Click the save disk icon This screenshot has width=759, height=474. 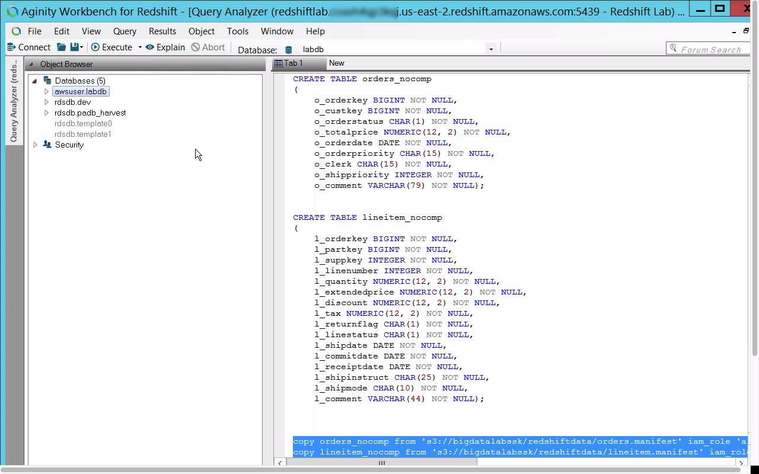pos(74,47)
